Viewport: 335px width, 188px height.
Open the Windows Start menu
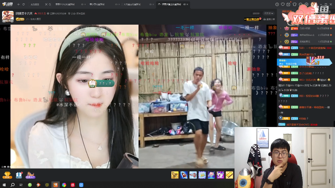(4, 185)
